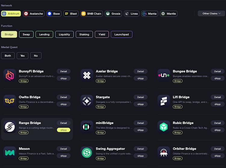226x168 pixels.
Task: Click the Stargate logo icon
Action: coord(87,101)
